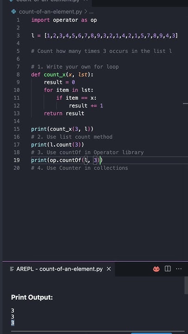Click the 'print(l.count(3))' line
This screenshot has width=188, height=334.
(58, 145)
